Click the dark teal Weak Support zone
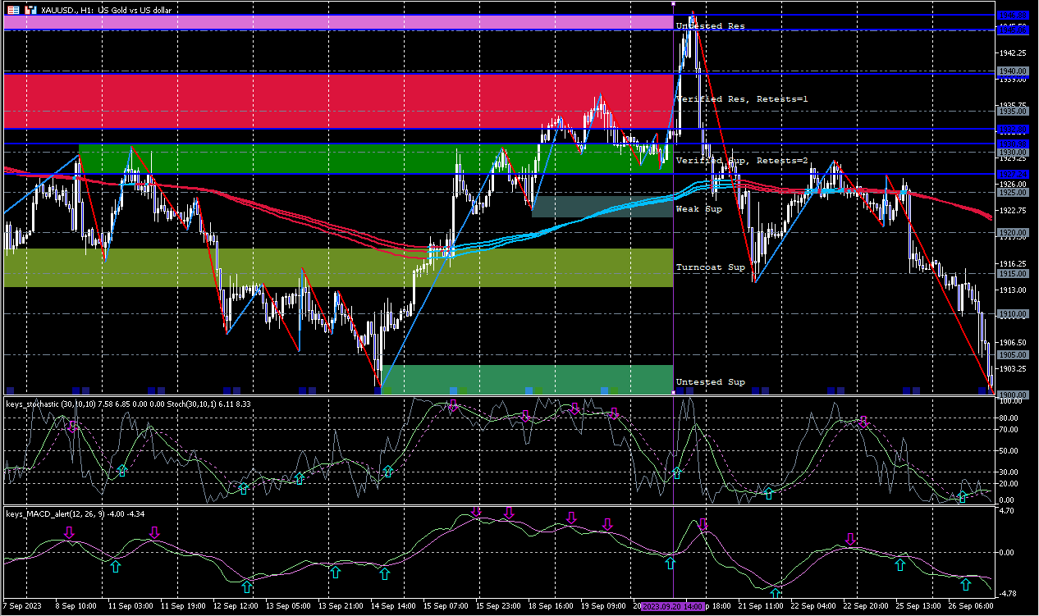The width and height of the screenshot is (1039, 616). [x=602, y=207]
